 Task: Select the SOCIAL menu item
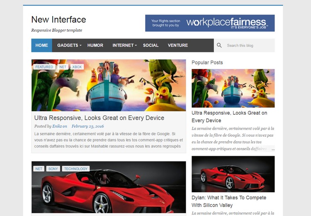pos(151,45)
